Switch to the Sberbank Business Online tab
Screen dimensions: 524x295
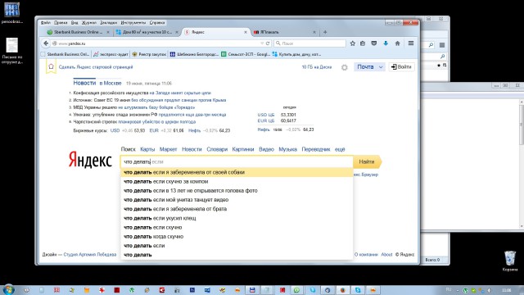pyautogui.click(x=78, y=32)
